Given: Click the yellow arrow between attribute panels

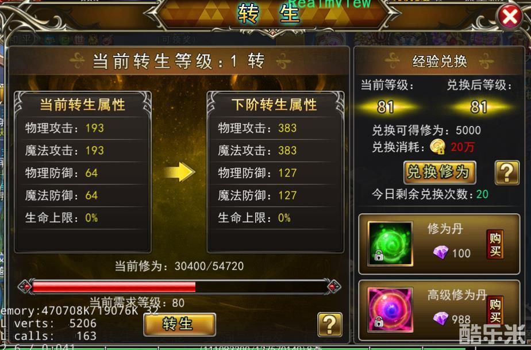Looking at the screenshot, I should 180,172.
